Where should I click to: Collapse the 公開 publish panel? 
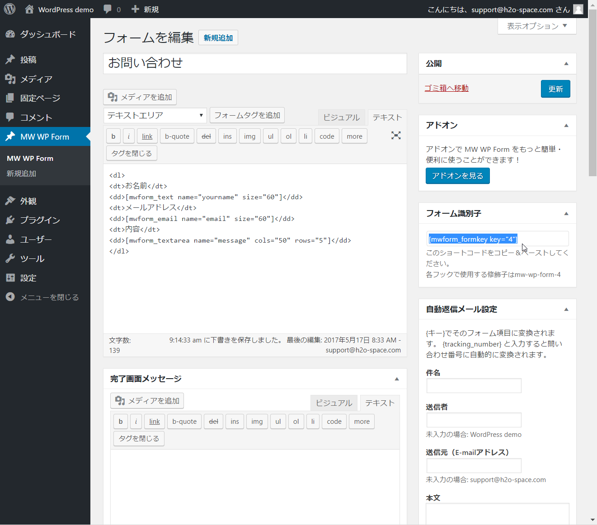pos(566,64)
